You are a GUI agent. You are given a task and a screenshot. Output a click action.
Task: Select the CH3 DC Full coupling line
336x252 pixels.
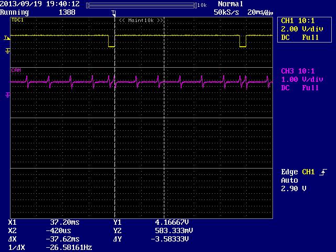(300, 88)
